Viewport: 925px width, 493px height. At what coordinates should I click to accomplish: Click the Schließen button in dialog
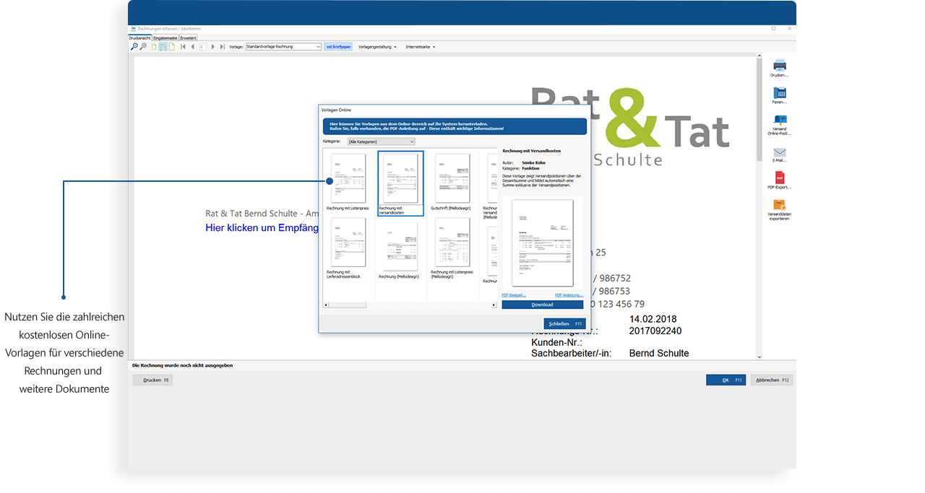564,324
